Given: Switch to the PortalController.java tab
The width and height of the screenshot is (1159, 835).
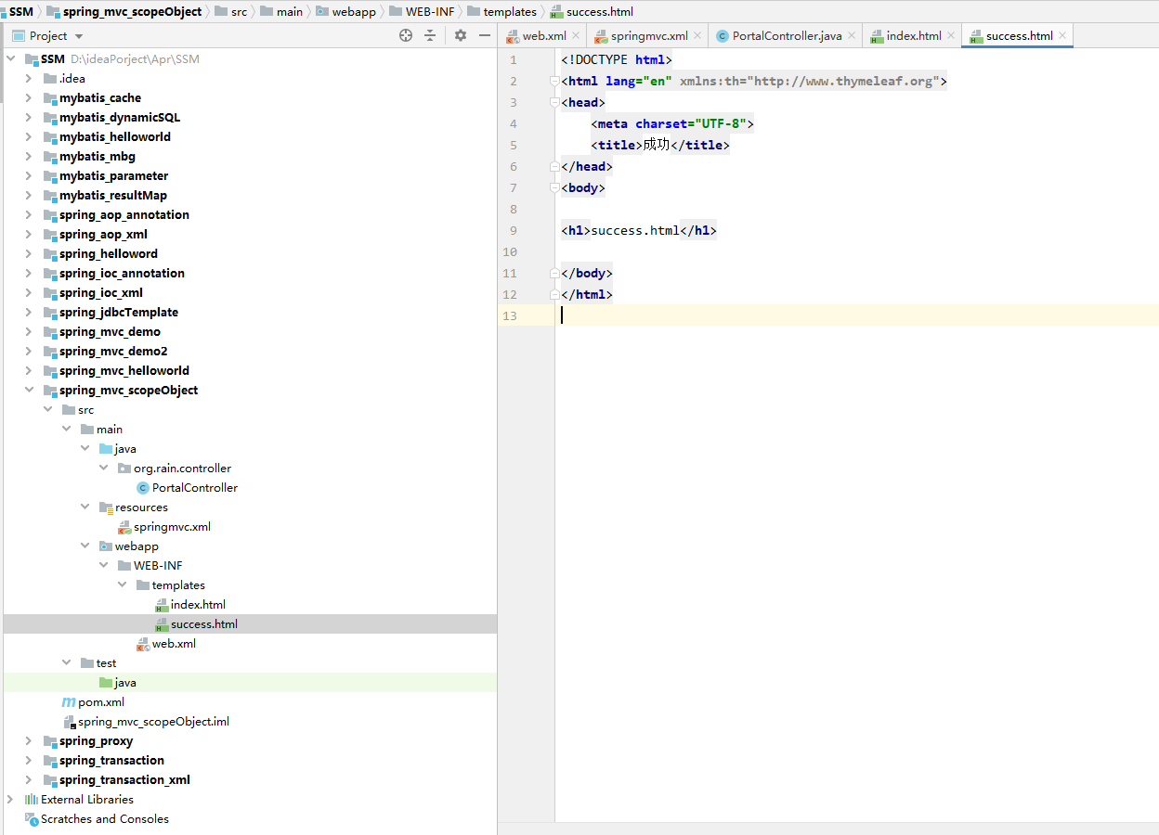Looking at the screenshot, I should [787, 35].
